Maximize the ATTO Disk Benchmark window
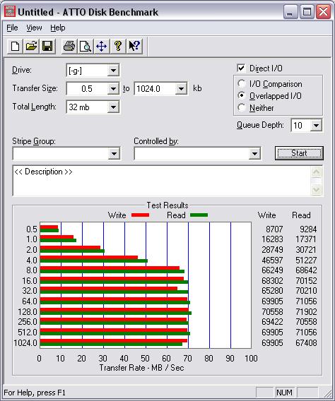This screenshot has width=335, height=401. [x=307, y=12]
